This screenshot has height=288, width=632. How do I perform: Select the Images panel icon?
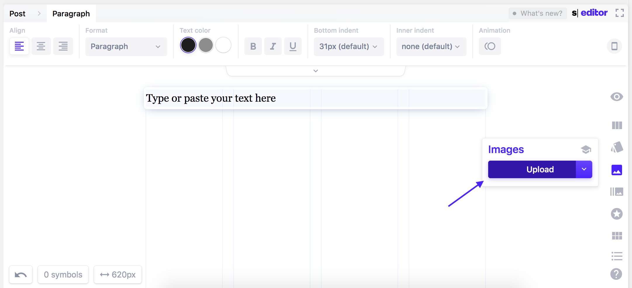[x=617, y=170]
